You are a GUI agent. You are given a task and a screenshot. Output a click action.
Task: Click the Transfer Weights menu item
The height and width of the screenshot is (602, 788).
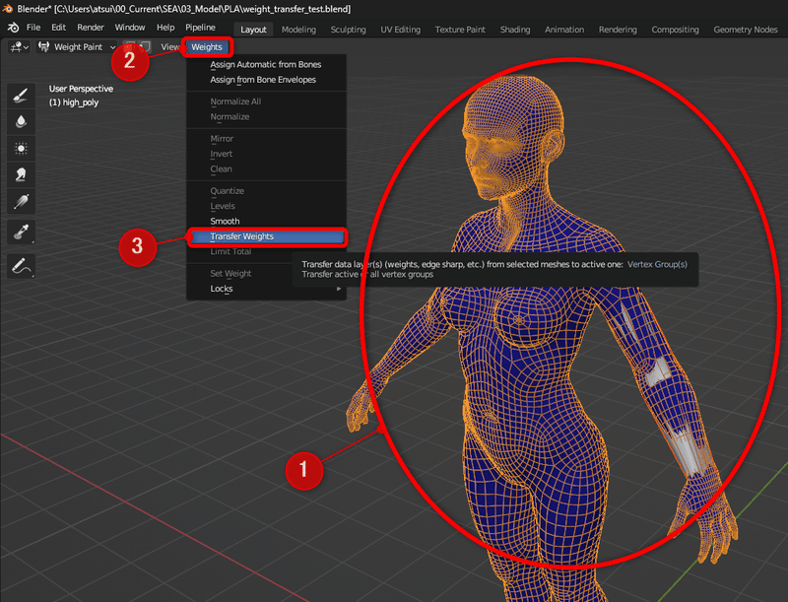click(266, 236)
